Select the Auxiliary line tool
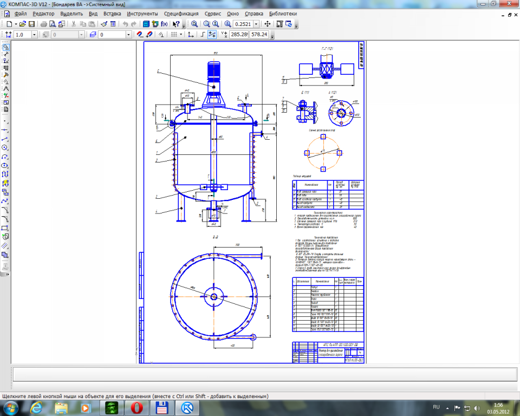 5,131
